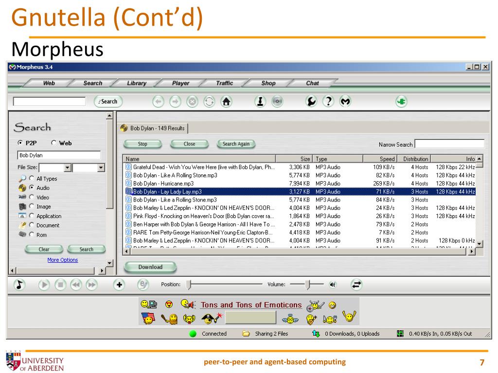
Task: Select the Image file type radio button
Action: 32,206
